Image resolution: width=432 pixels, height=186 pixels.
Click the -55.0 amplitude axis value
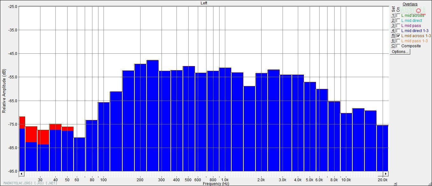coord(13,77)
